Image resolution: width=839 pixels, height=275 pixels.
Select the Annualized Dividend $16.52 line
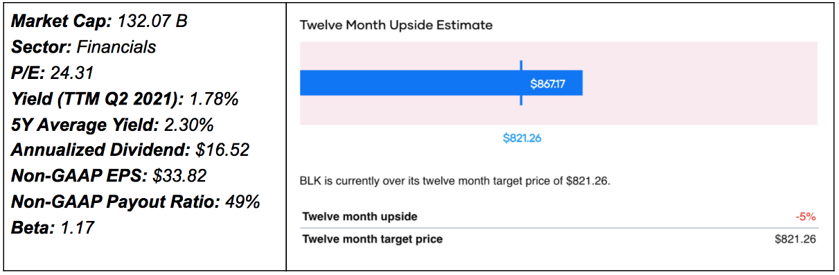tap(130, 150)
